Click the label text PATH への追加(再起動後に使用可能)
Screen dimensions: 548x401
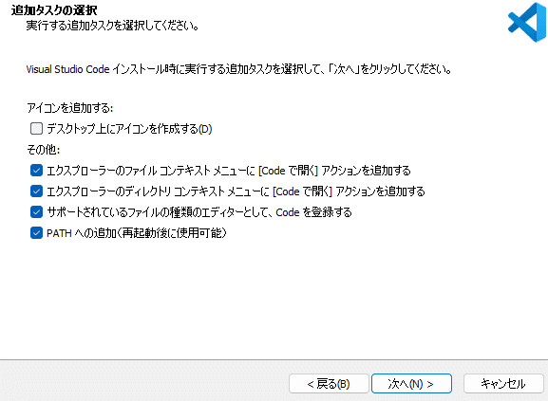137,233
